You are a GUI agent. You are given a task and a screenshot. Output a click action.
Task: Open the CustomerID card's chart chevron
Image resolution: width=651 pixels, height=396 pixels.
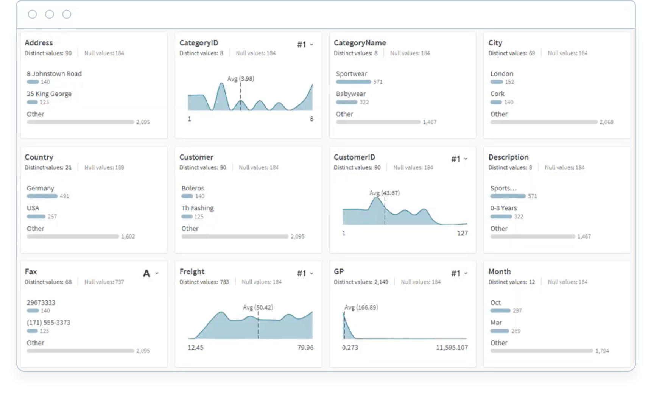point(466,159)
